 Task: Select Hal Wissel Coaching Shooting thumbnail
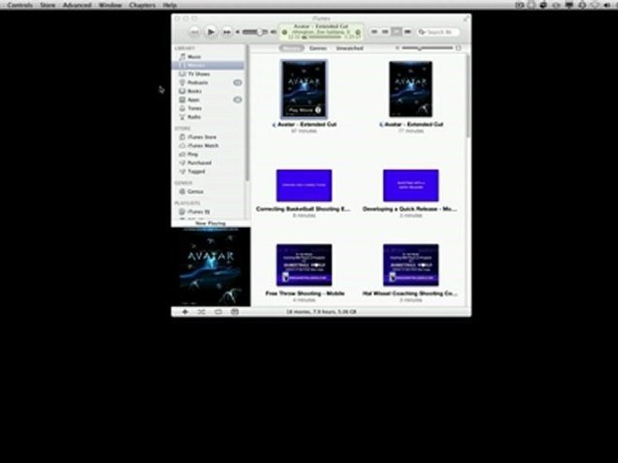[411, 265]
